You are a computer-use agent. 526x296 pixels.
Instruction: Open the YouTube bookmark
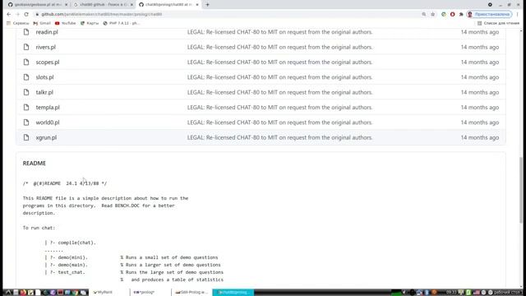66,23
